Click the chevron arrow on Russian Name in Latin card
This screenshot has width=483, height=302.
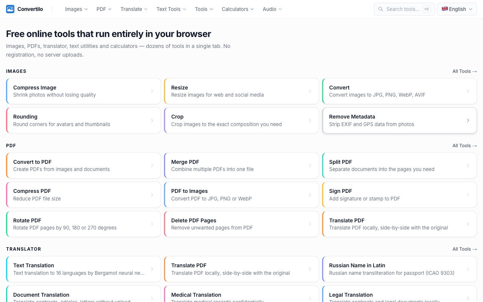pos(468,269)
